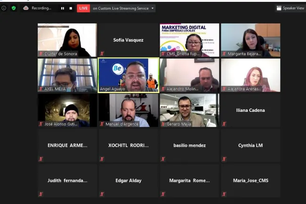Select the Cluster de Sonora video
This screenshot has height=204, width=306.
[x=67, y=39]
